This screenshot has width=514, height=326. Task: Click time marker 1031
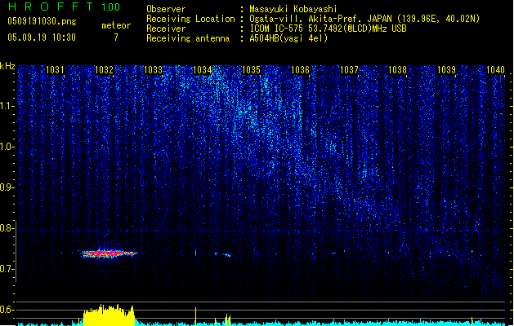point(55,69)
